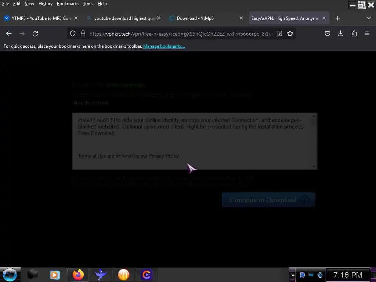Viewport: 376px width, 282px height.
Task: Open a new tab with the plus icon
Action: pos(337,18)
